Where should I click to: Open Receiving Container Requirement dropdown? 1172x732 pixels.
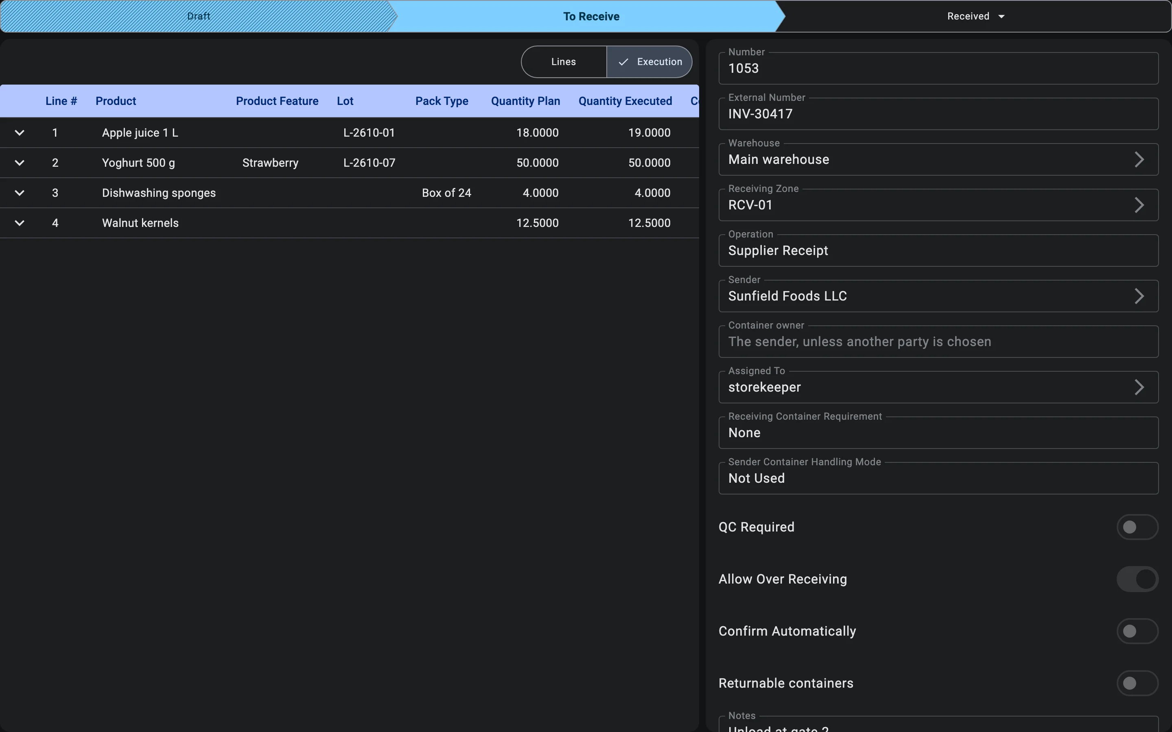tap(938, 432)
